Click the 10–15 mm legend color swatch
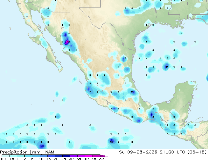The width and height of the screenshot is (208, 160). [43, 156]
